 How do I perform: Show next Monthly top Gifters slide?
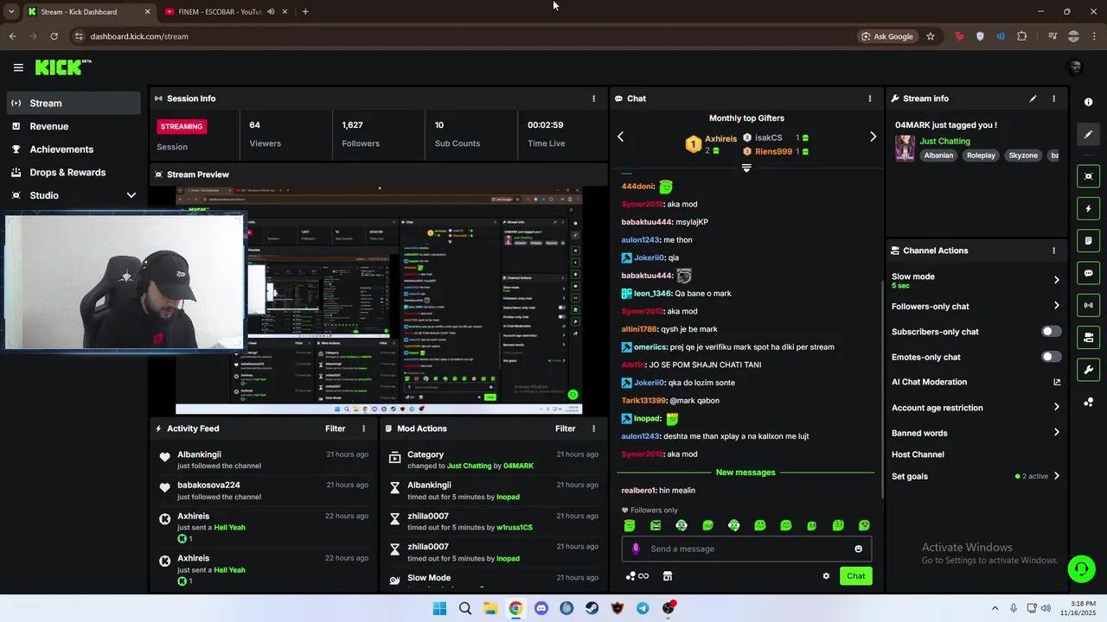[x=873, y=136]
